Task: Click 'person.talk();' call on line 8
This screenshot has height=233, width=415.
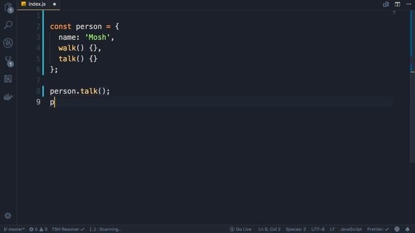Action: 80,91
